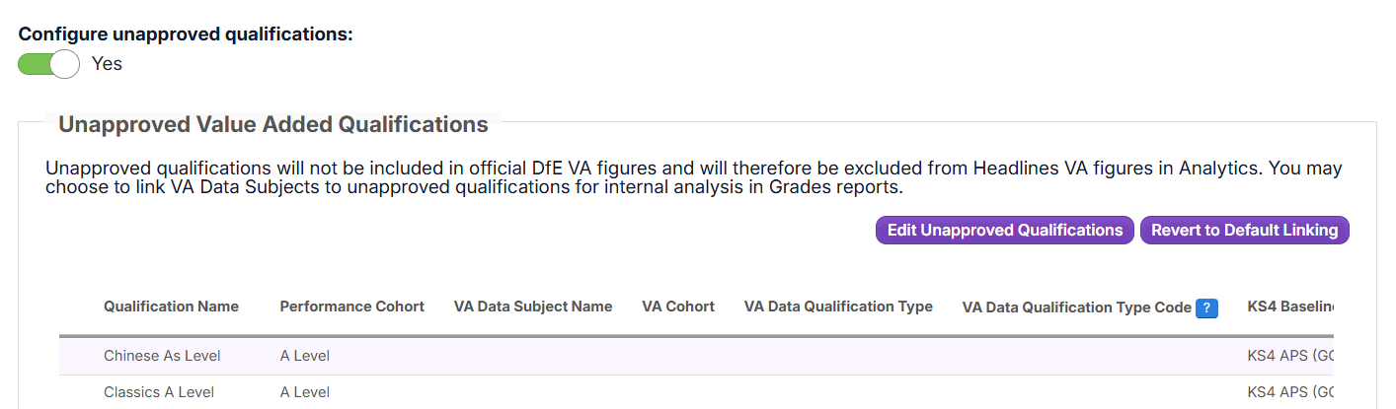Select the Classics A Level qualification row
Screen dimensions: 1396x409
(159, 392)
